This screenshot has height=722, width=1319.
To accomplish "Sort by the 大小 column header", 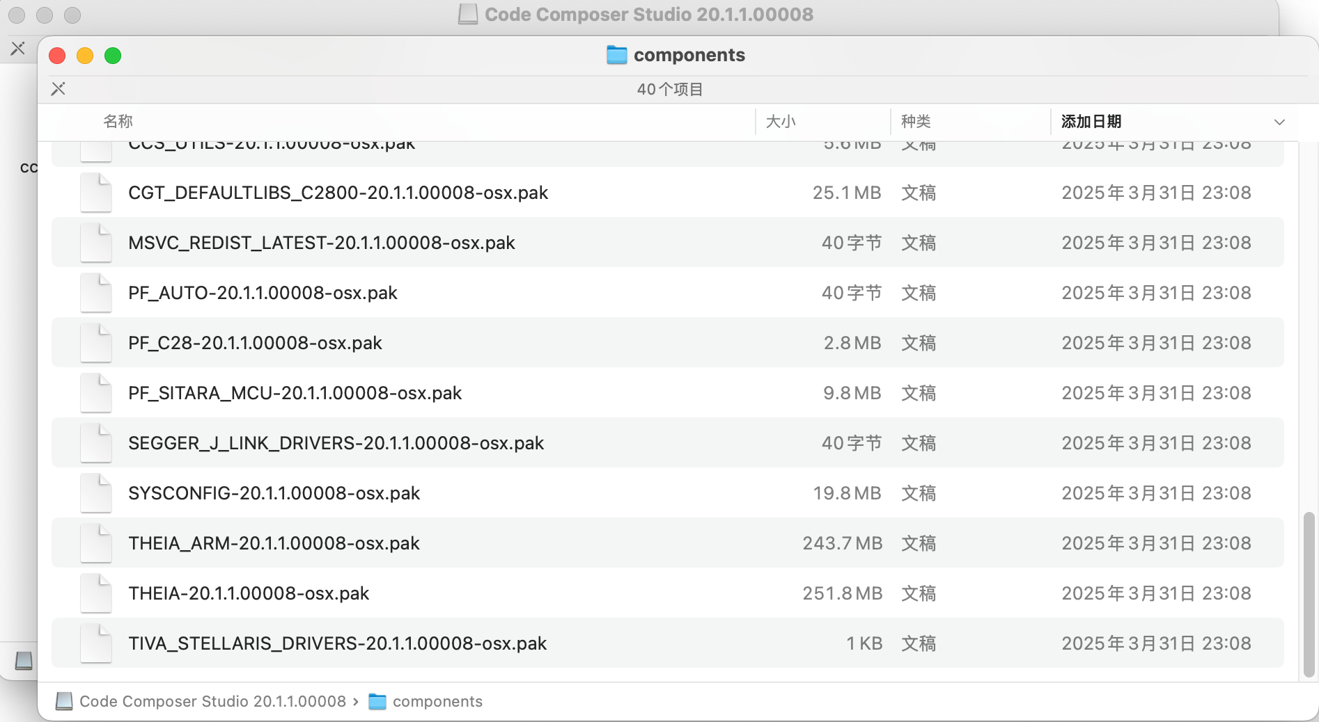I will click(781, 122).
